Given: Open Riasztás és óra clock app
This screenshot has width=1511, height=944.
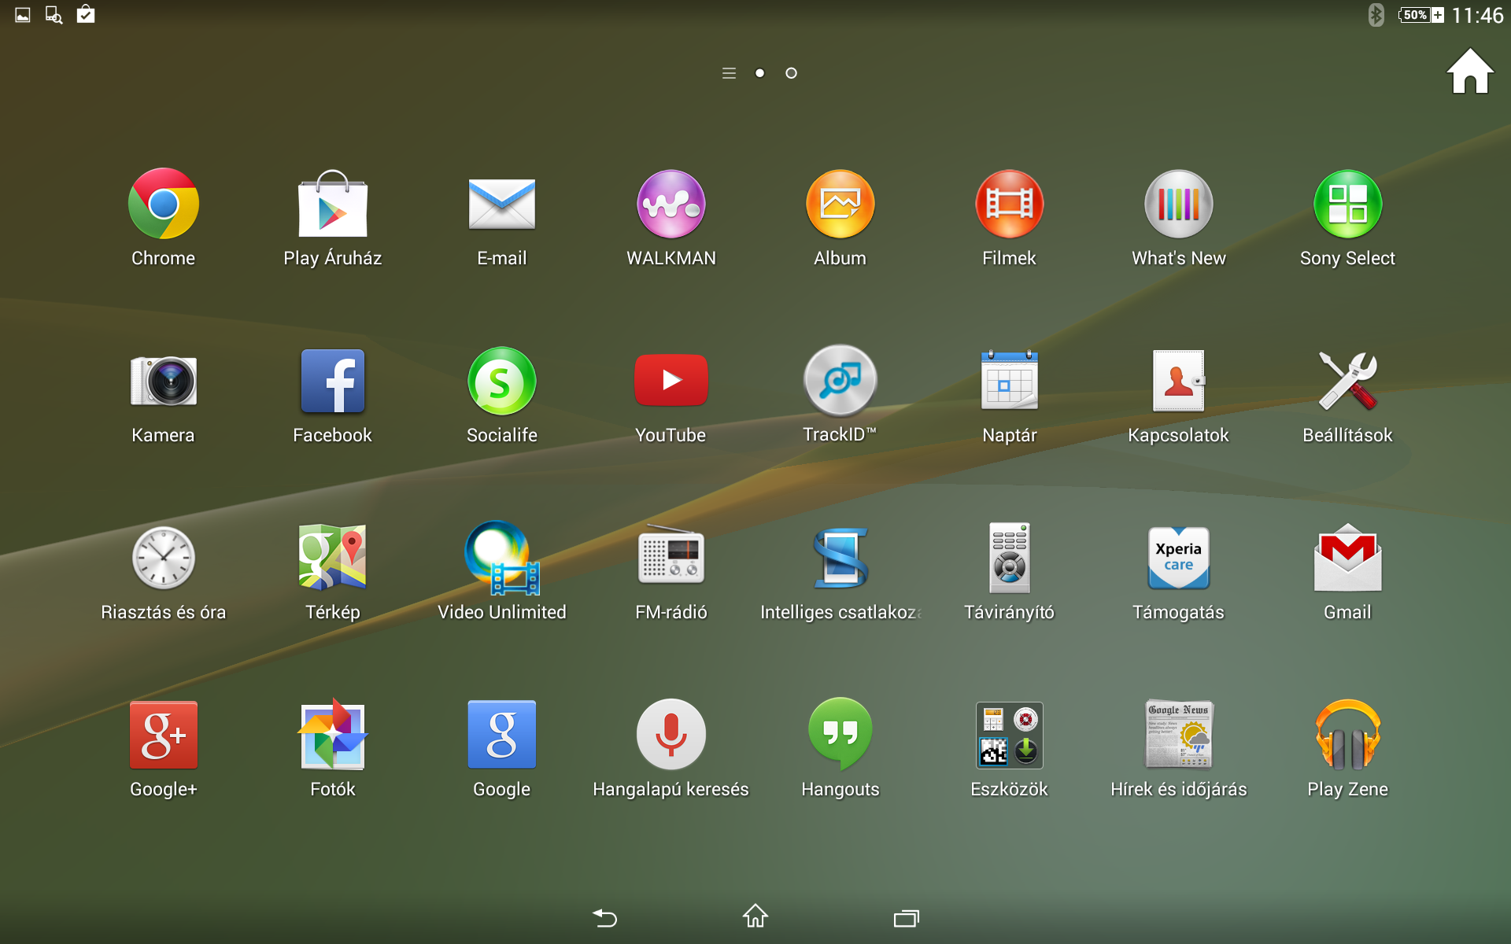Looking at the screenshot, I should [163, 558].
